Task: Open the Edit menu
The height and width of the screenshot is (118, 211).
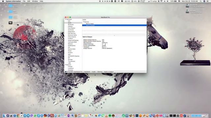Action: [29, 1]
